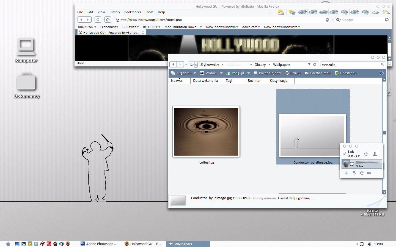Click the Firefox URL address field

(x=222, y=20)
